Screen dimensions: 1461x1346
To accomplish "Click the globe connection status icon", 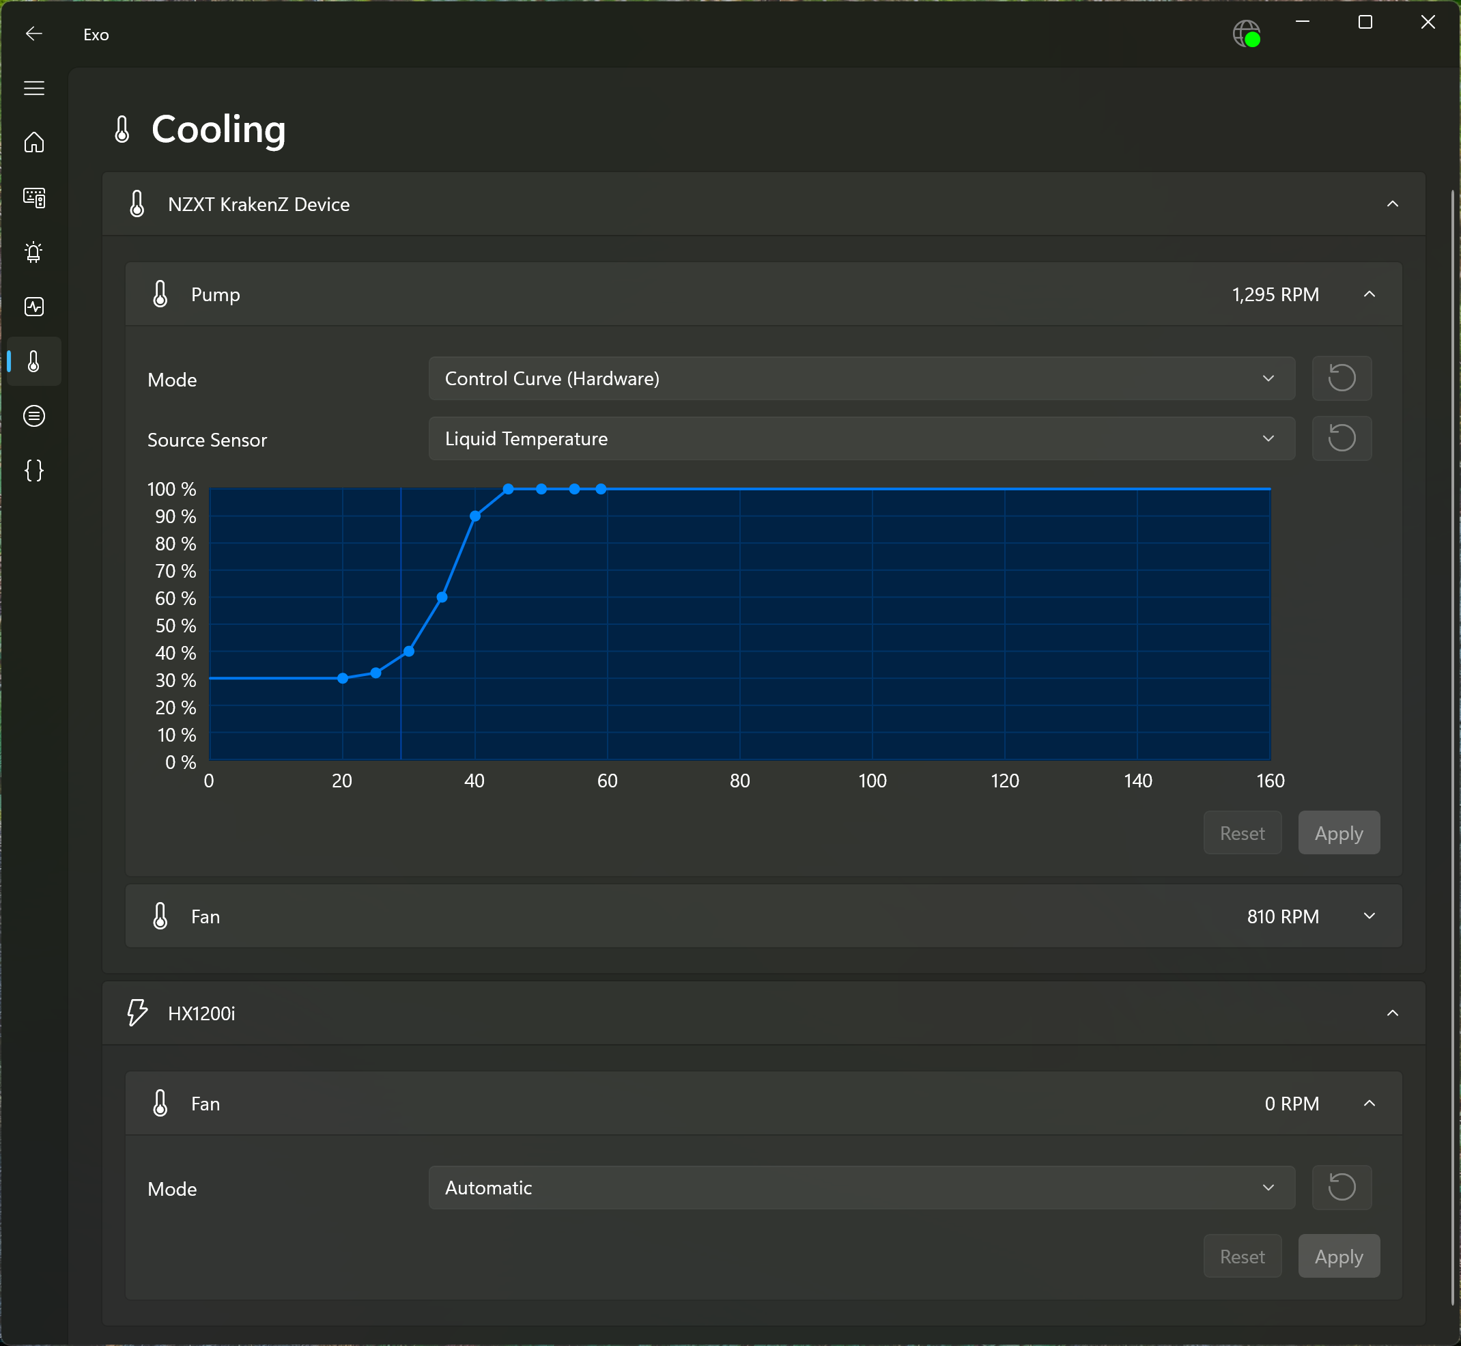I will pos(1246,33).
